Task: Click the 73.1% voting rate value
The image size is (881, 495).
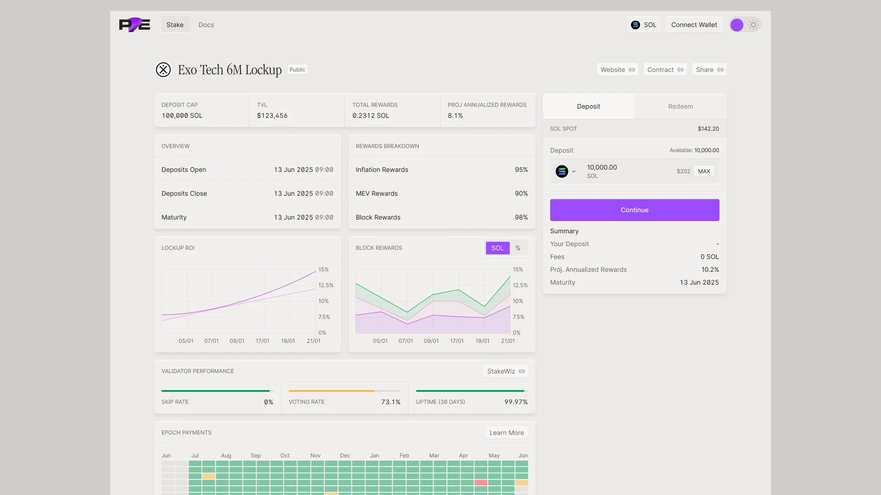Action: (390, 402)
